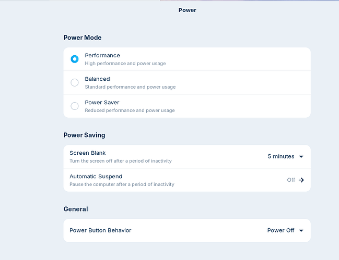Open the "Power Off" behavior dropdown
Screen dimensions: 339x260
pyautogui.click(x=281, y=230)
